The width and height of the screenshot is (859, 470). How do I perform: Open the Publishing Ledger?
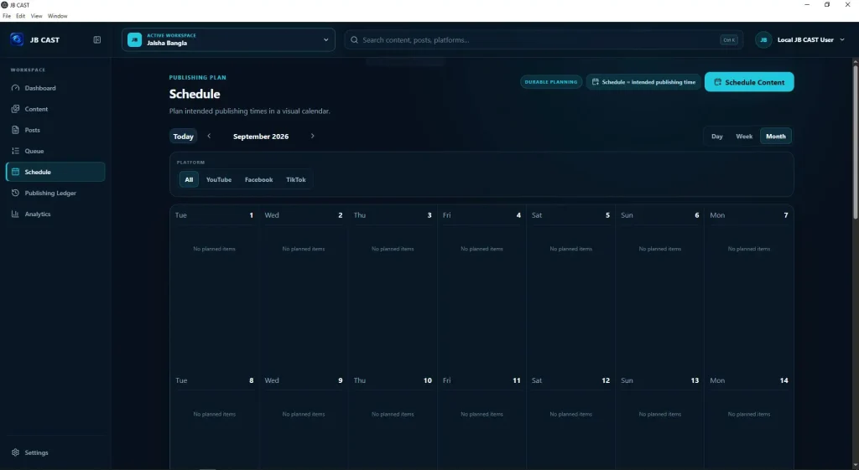point(55,193)
